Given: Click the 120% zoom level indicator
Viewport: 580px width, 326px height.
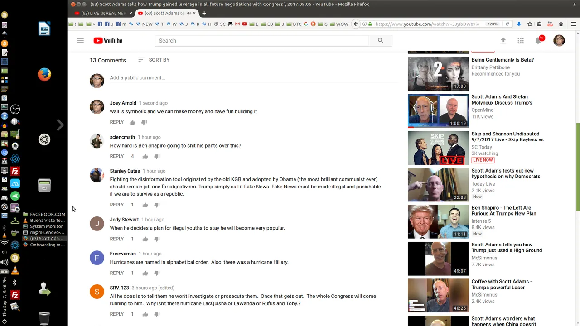Looking at the screenshot, I should 493,24.
